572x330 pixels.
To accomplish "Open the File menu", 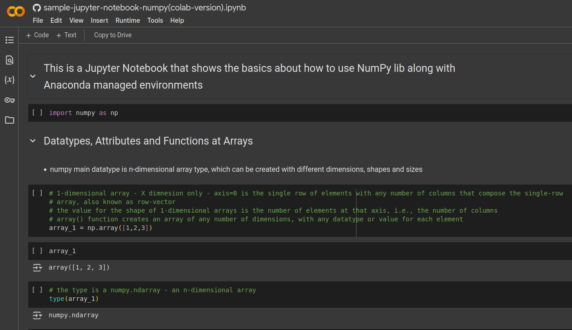I will coord(38,20).
